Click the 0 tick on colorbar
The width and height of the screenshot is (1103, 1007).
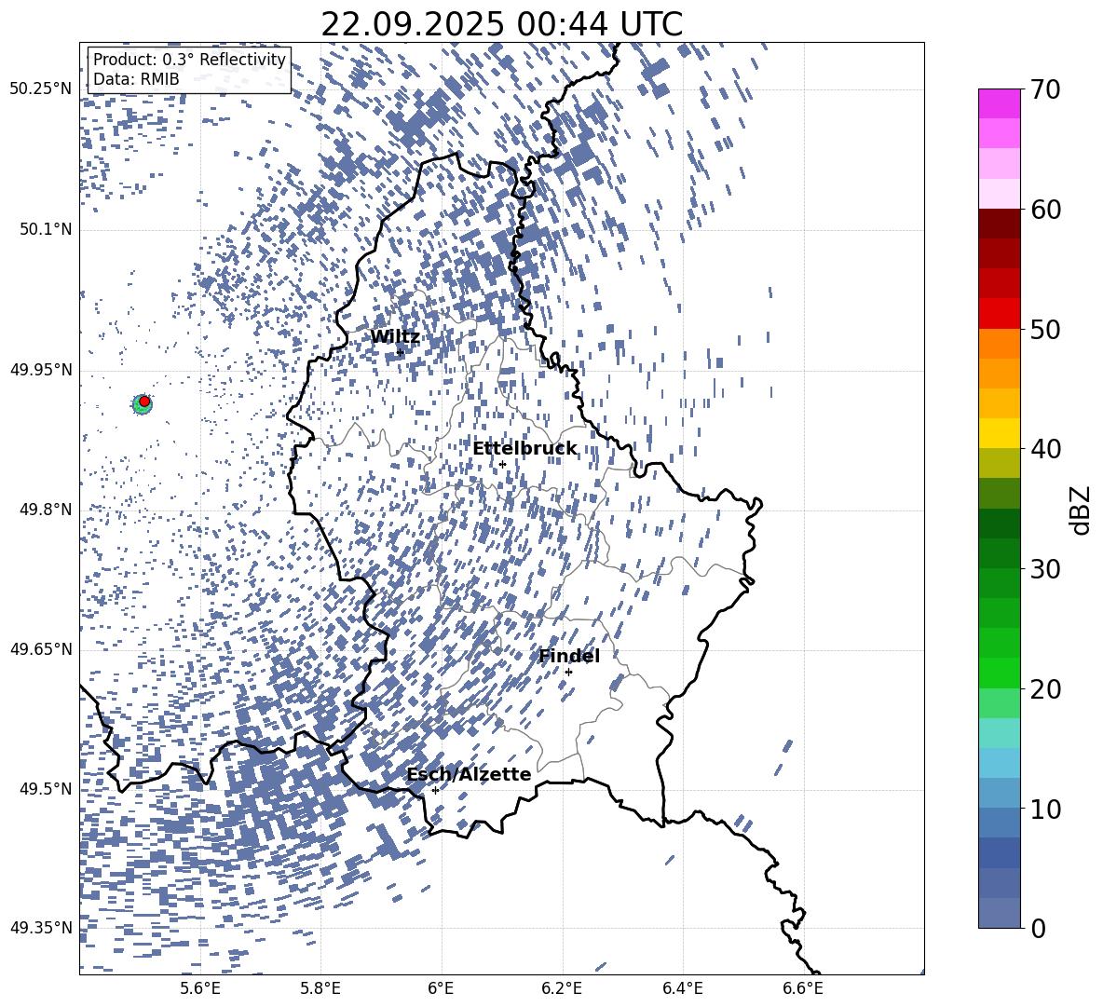1038,928
